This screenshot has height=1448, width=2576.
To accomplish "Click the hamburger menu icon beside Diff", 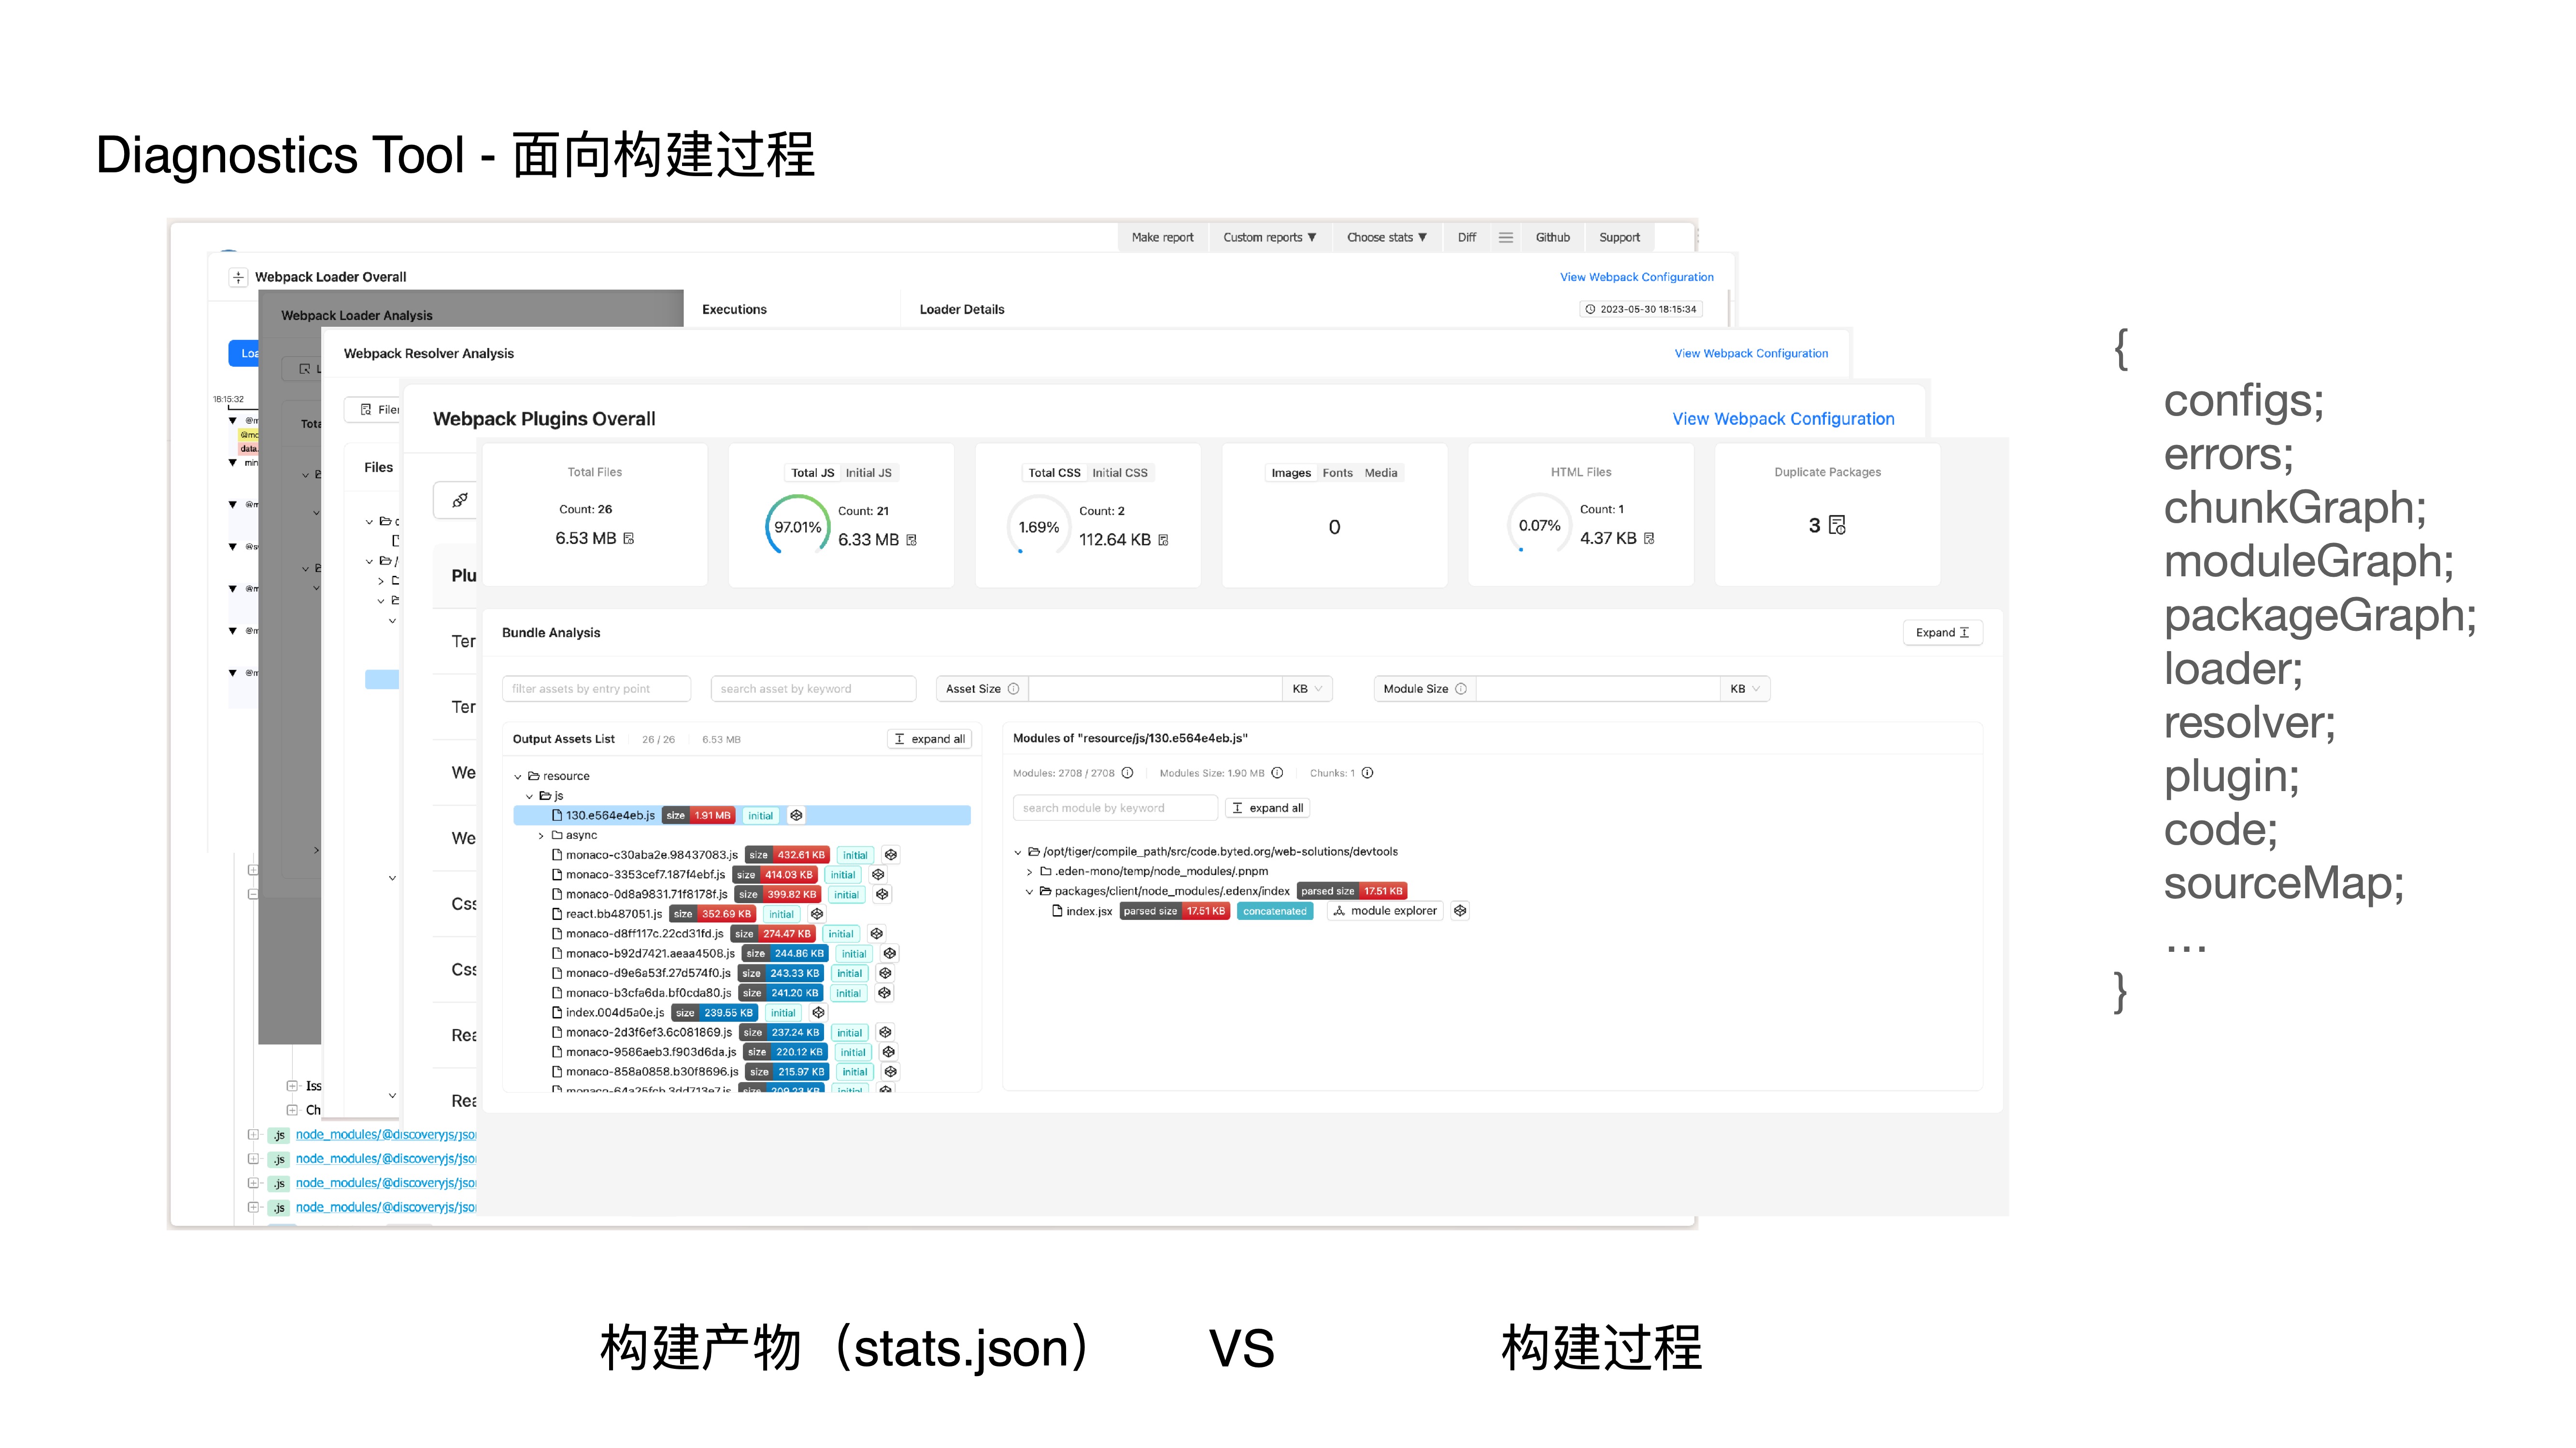I will click(1505, 238).
